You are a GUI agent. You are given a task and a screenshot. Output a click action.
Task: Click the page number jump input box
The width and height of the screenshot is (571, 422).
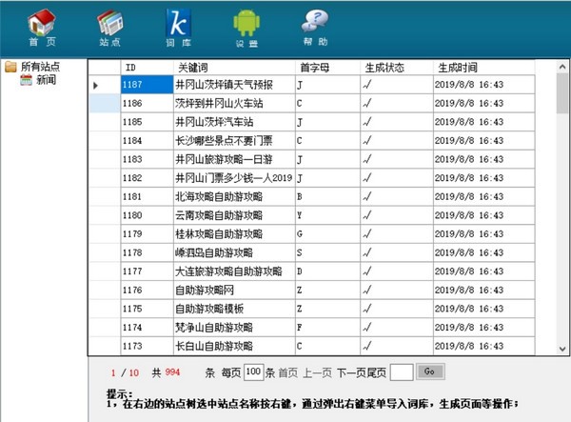(x=402, y=372)
